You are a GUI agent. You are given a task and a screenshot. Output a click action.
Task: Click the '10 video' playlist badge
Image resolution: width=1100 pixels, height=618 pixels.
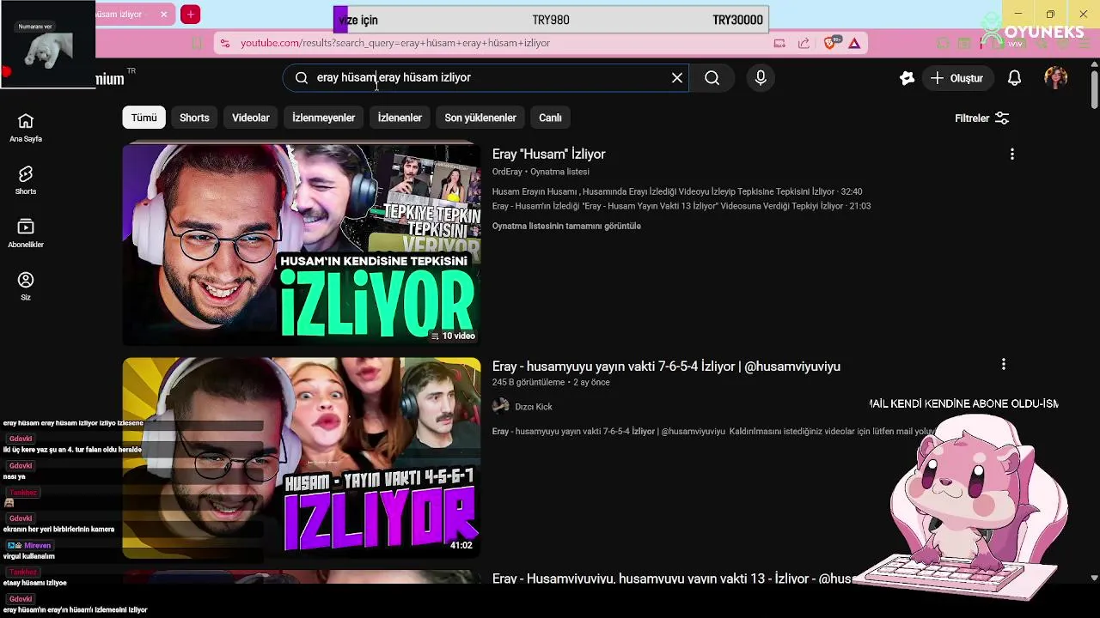[x=453, y=336]
